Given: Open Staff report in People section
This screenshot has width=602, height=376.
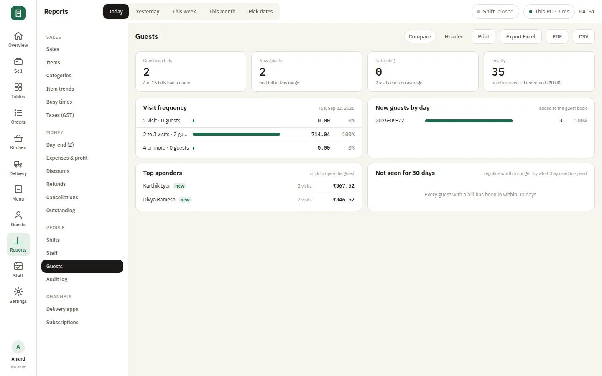Looking at the screenshot, I should 82,253.
